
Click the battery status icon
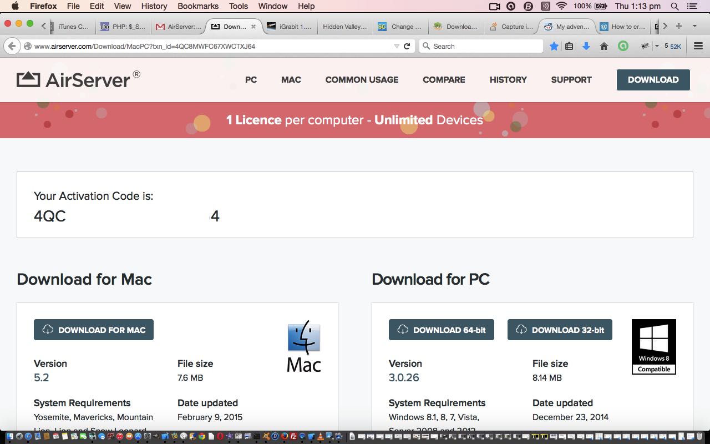[601, 6]
